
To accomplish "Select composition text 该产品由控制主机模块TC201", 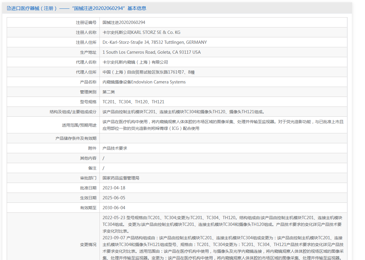I will point(184,112).
